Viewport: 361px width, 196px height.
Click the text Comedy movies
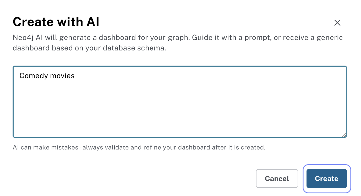(47, 76)
